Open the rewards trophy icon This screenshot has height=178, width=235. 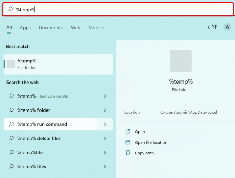[x=215, y=27]
